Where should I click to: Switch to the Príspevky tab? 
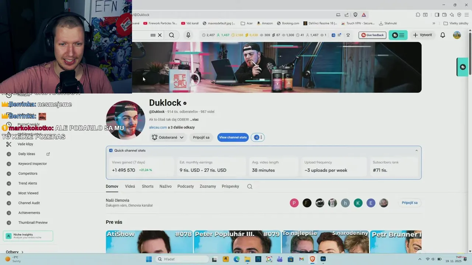pos(230,186)
